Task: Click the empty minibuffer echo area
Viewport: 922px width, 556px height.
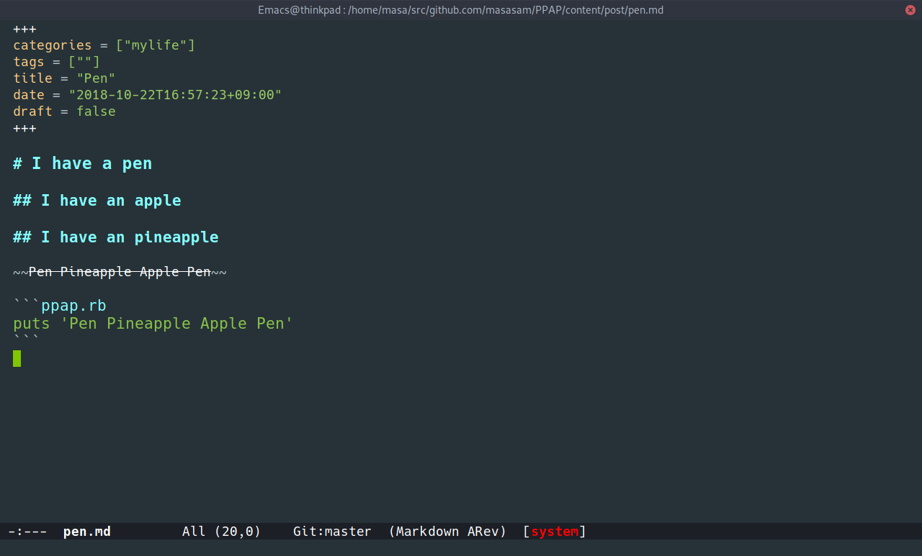Action: coord(461,548)
